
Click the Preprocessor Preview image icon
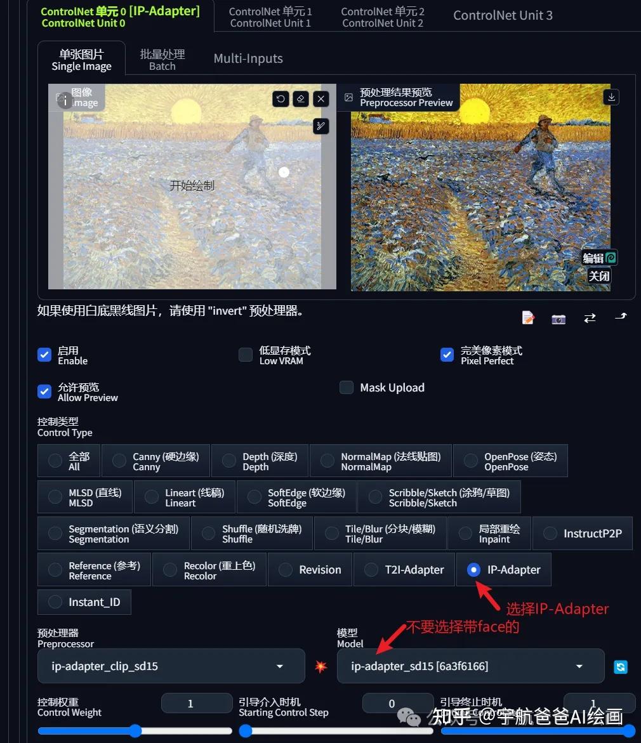pyautogui.click(x=348, y=97)
